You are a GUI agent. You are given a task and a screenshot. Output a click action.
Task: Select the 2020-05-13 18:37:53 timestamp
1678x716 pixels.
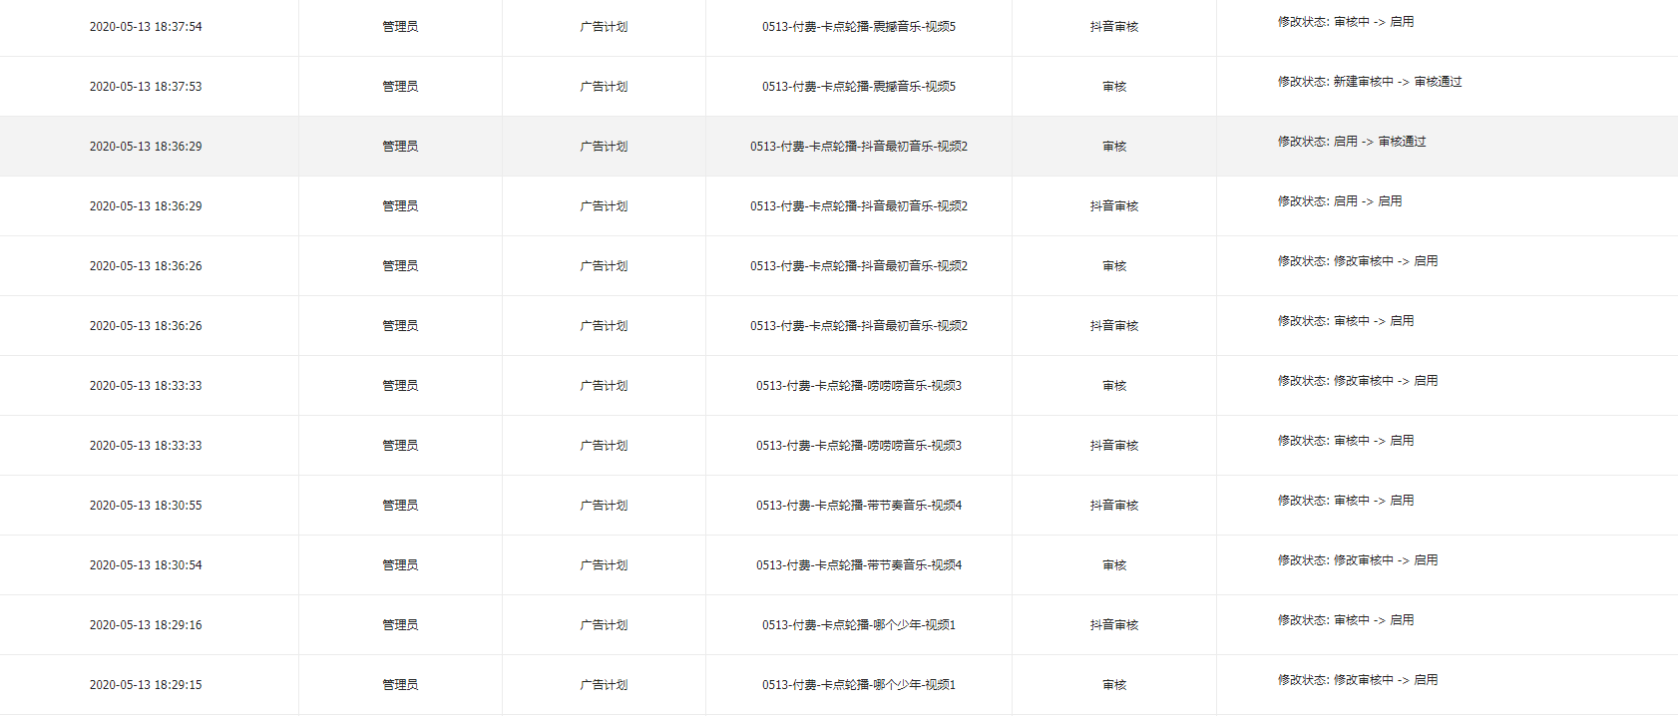pos(146,87)
